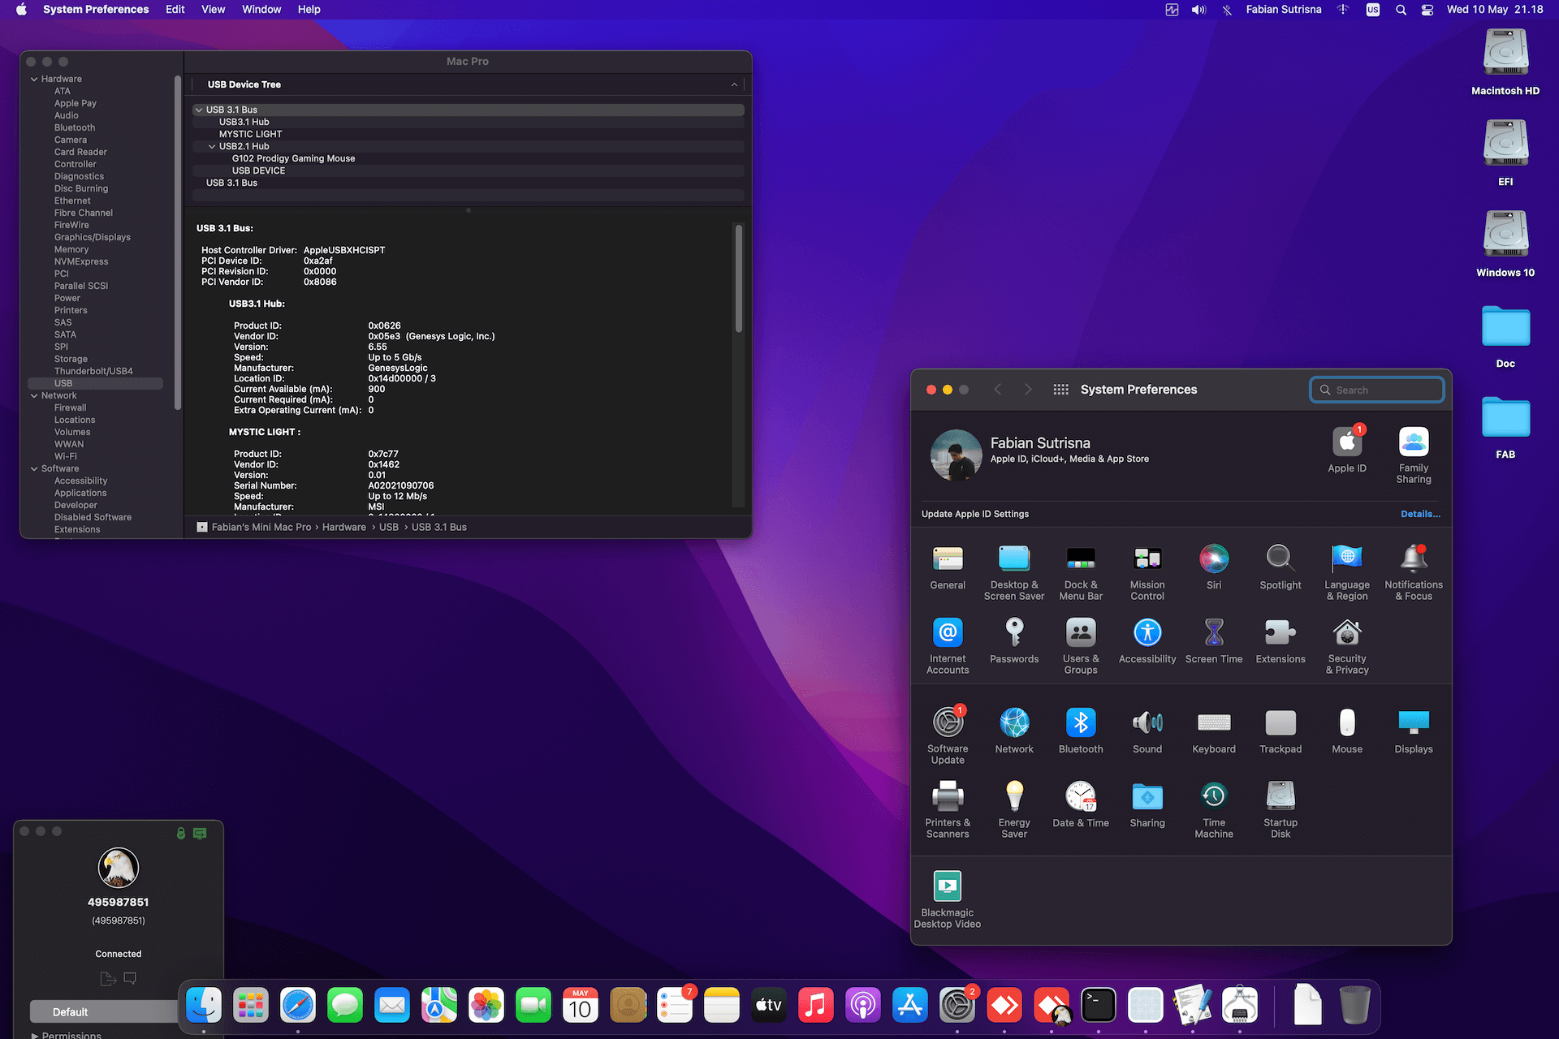Collapse the first USB 3.1 Bus tree

(x=199, y=110)
